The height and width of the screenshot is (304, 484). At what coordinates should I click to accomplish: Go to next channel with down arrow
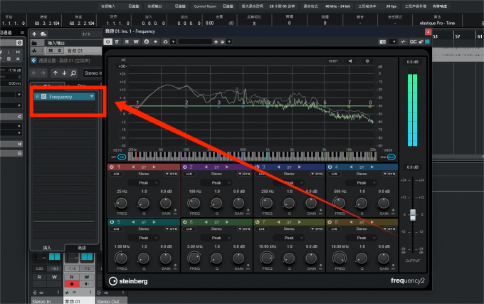(64, 73)
